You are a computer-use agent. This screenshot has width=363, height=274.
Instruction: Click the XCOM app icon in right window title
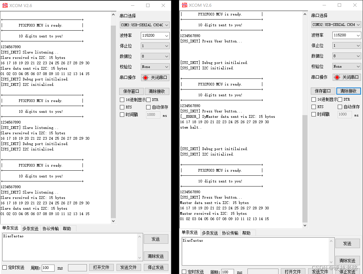[185, 5]
